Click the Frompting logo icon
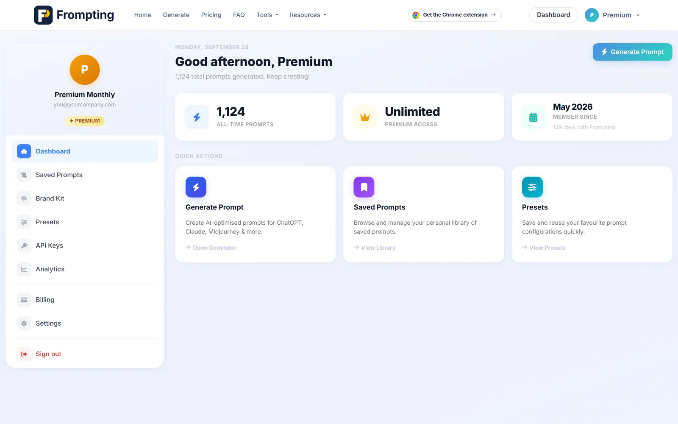678x424 pixels. (43, 15)
